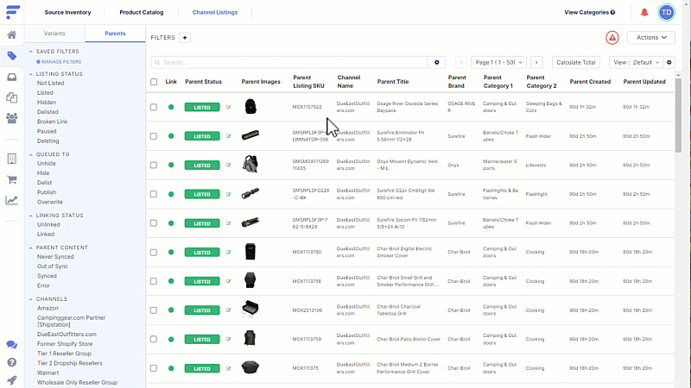The image size is (691, 388).
Task: Click the app logo at top left
Action: click(x=13, y=12)
